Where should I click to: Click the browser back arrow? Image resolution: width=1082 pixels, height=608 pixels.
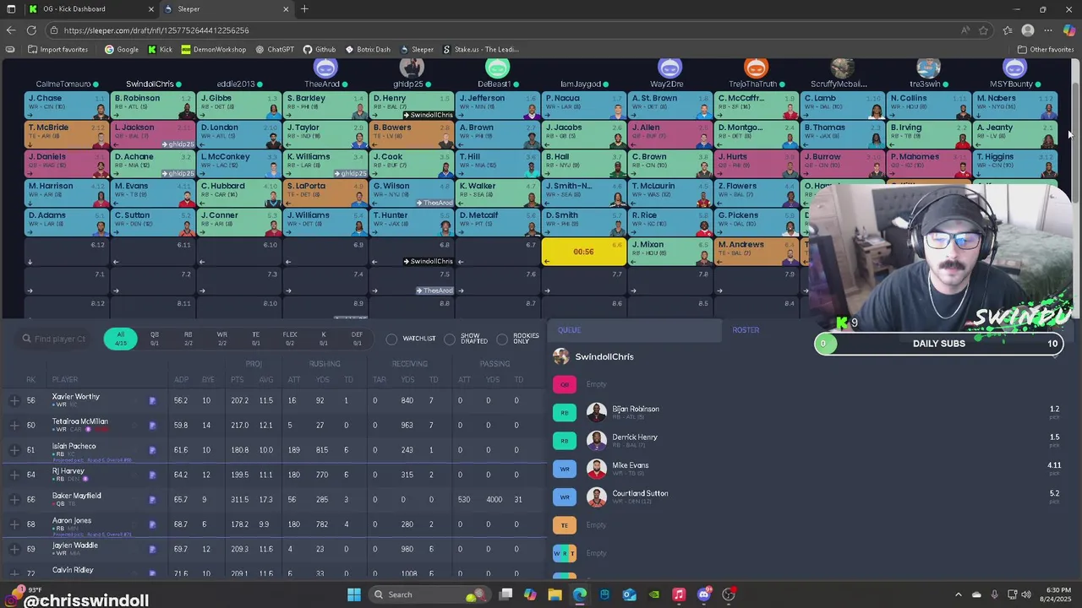tap(11, 30)
